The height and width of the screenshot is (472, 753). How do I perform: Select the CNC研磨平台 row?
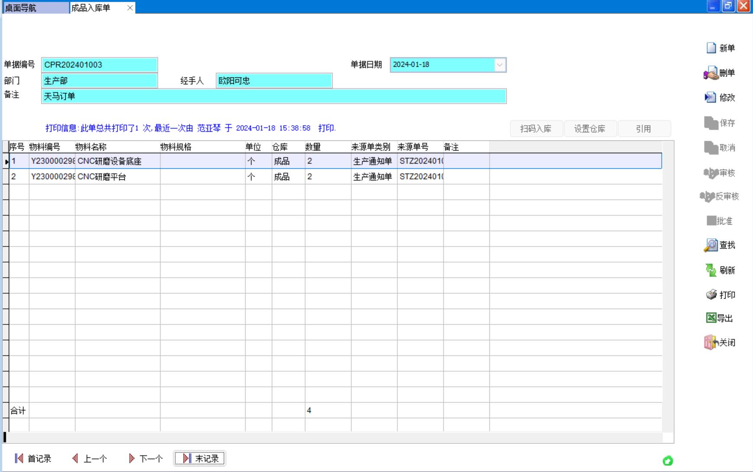(x=117, y=177)
